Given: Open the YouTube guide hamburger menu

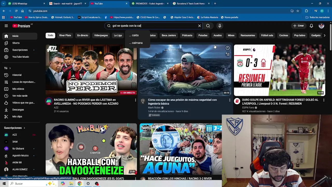Looking at the screenshot, I should pos(6,26).
